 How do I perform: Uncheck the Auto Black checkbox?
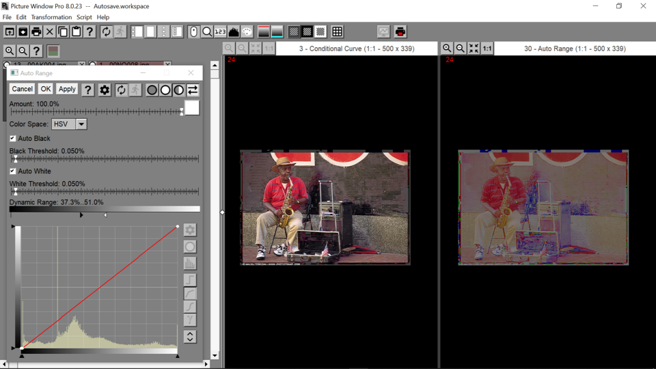click(x=12, y=138)
